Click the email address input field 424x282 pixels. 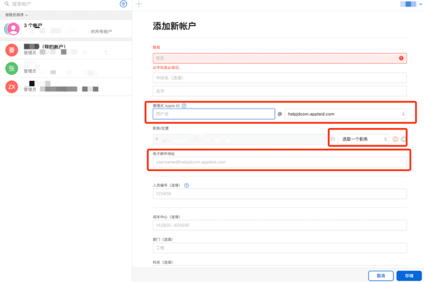(279, 162)
